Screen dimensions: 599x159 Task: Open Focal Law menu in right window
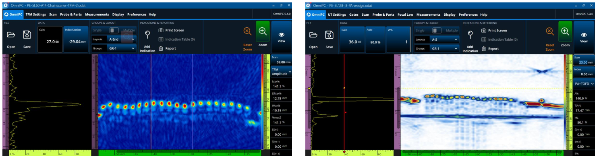pos(405,14)
